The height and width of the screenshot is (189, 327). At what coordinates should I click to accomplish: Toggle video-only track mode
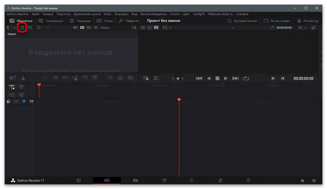click(x=12, y=95)
